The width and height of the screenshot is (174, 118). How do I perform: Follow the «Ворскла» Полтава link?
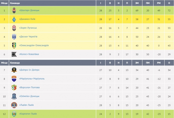coord(29,88)
